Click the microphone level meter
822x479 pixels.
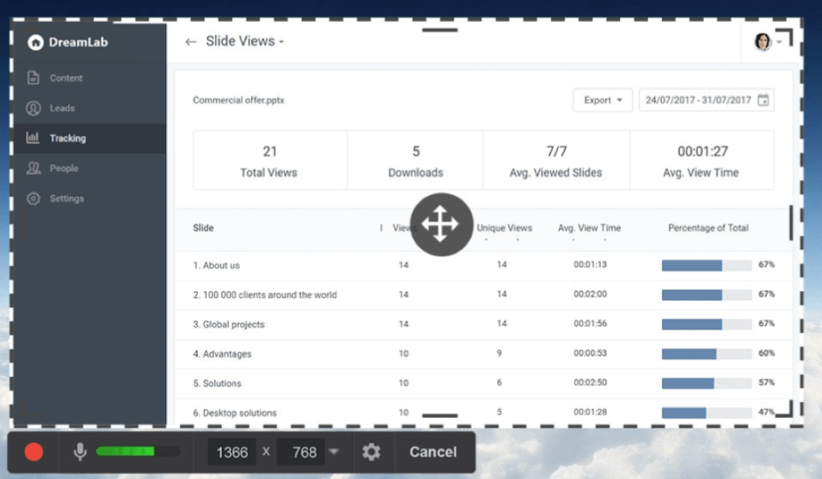pos(138,451)
